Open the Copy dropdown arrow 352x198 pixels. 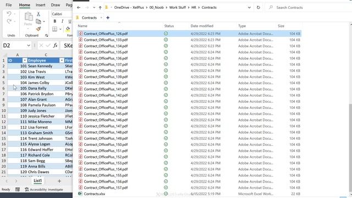tap(44, 21)
